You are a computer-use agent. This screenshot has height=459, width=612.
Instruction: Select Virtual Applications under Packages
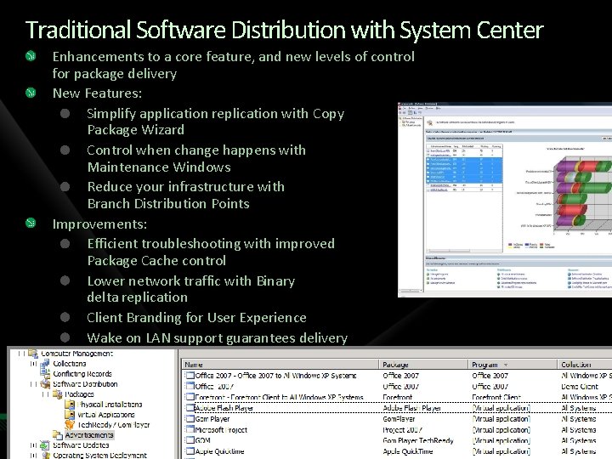[x=105, y=415]
